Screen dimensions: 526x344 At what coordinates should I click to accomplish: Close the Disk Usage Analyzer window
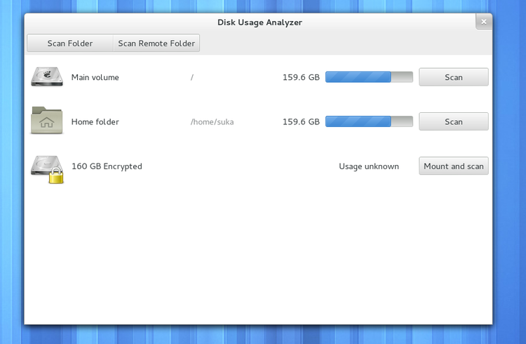pyautogui.click(x=483, y=22)
